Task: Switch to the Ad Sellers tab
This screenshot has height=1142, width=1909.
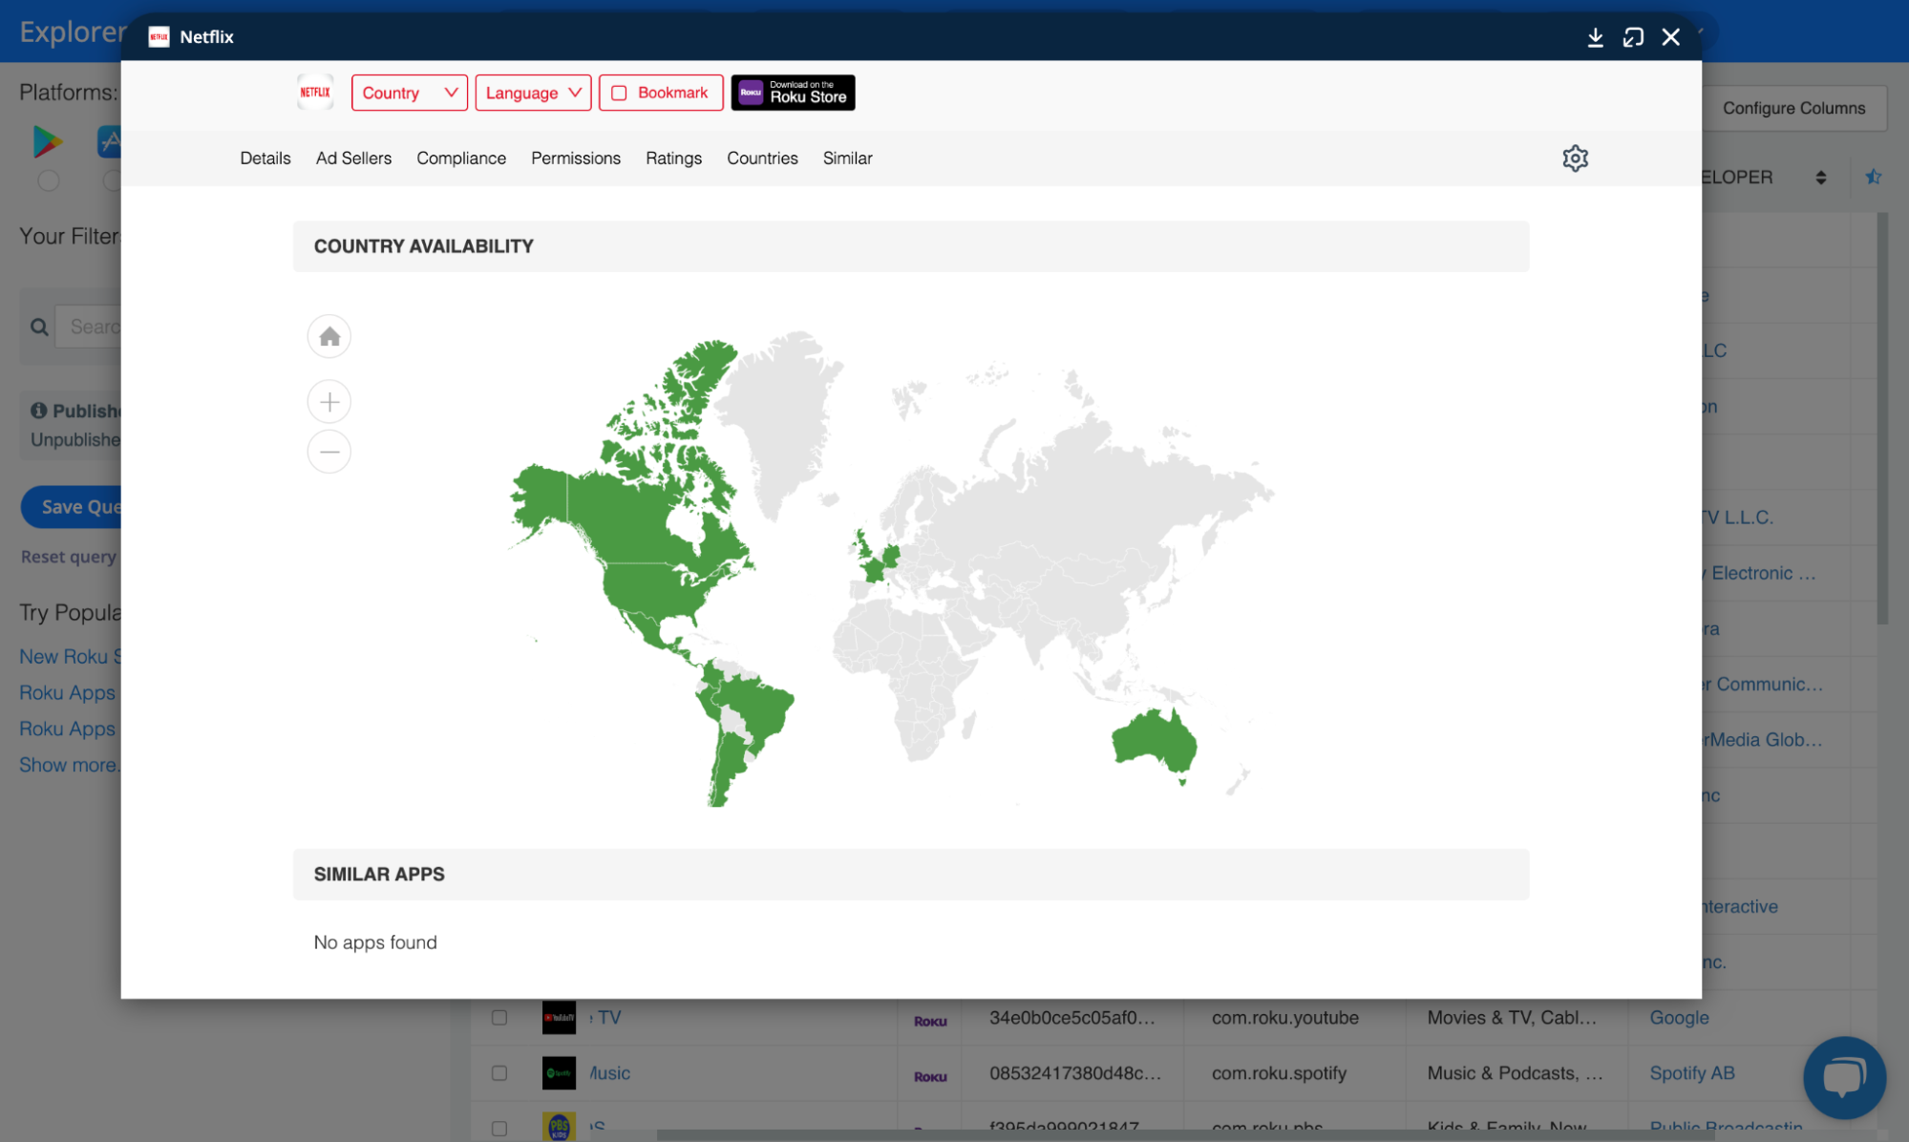Action: [353, 159]
